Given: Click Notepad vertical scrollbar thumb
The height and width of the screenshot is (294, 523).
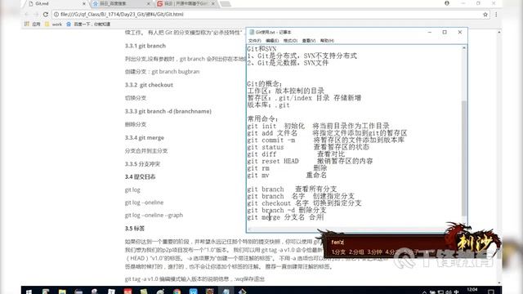Looking at the screenshot, I should pos(464,158).
